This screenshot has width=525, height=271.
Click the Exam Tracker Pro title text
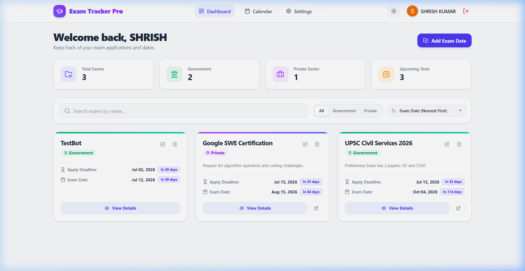[x=96, y=11]
